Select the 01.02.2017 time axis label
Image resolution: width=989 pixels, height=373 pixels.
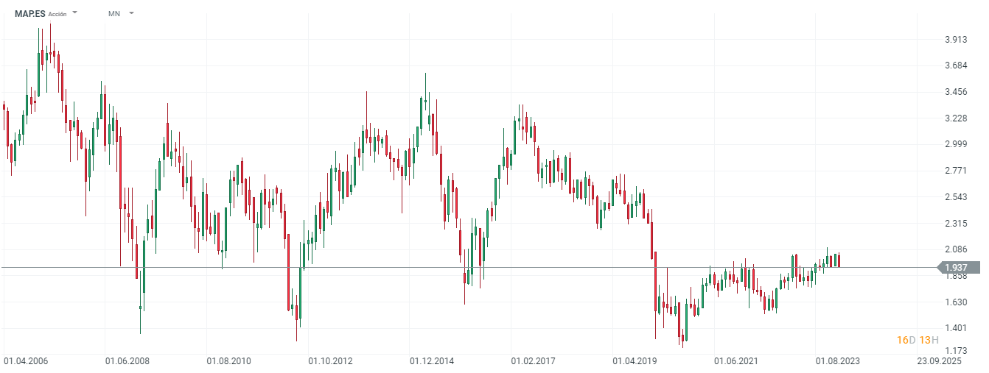[534, 360]
